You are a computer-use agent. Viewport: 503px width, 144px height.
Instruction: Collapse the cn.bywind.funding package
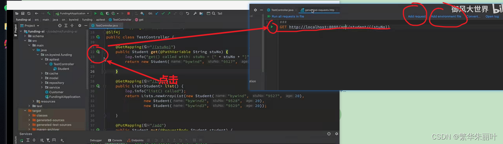38,55
